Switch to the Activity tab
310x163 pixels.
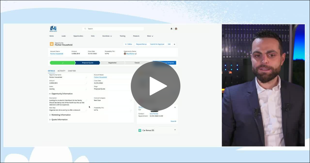click(x=61, y=71)
